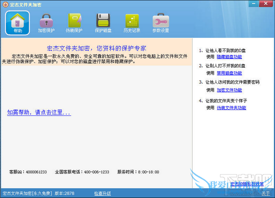Click the 关于 link in status bar

pyautogui.click(x=266, y=193)
